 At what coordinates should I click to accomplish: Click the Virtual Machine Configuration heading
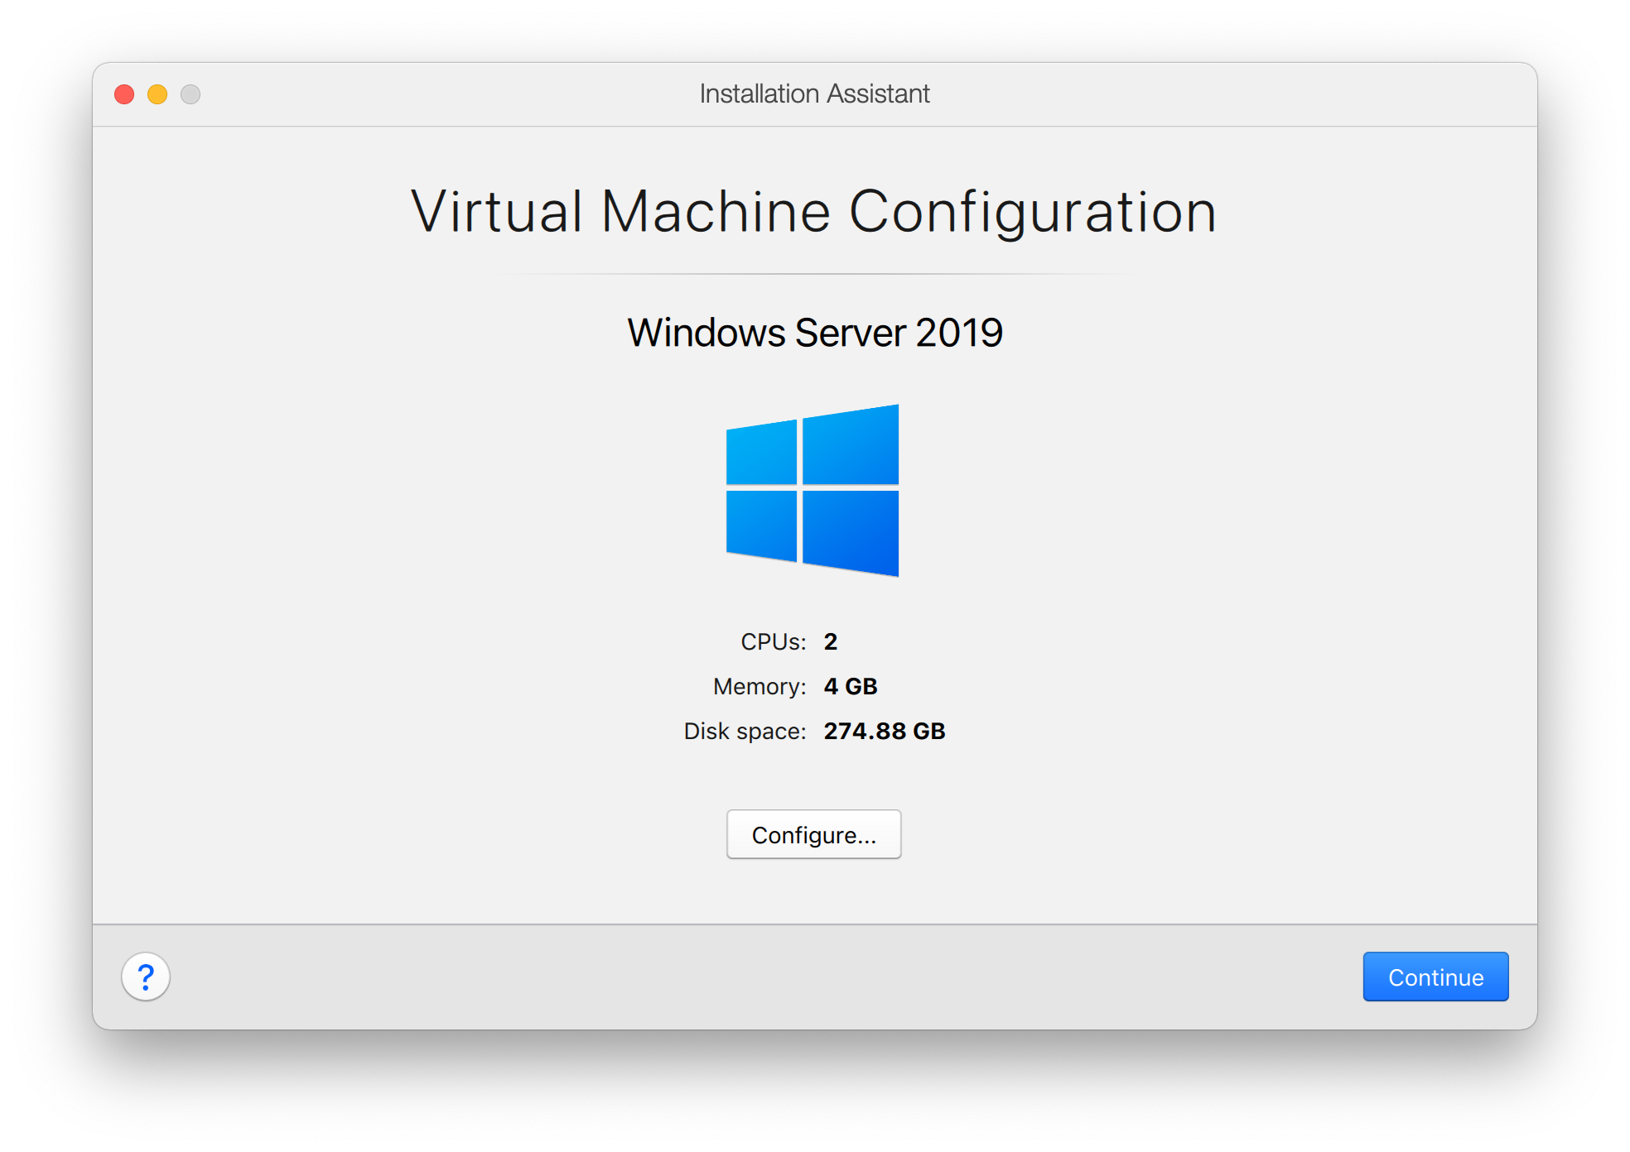tap(814, 212)
